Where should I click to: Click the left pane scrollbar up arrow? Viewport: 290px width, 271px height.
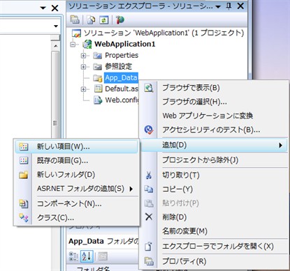(55, 46)
